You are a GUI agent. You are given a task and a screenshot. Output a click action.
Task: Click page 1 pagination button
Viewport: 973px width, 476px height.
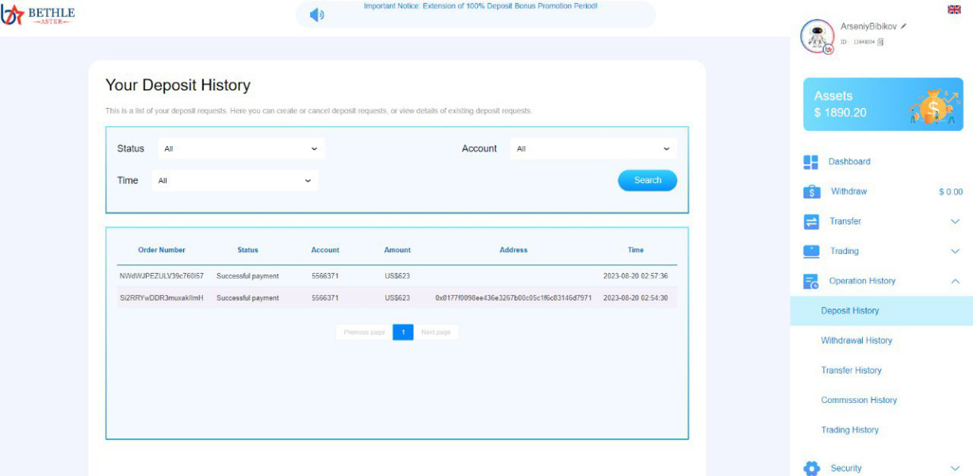click(403, 332)
